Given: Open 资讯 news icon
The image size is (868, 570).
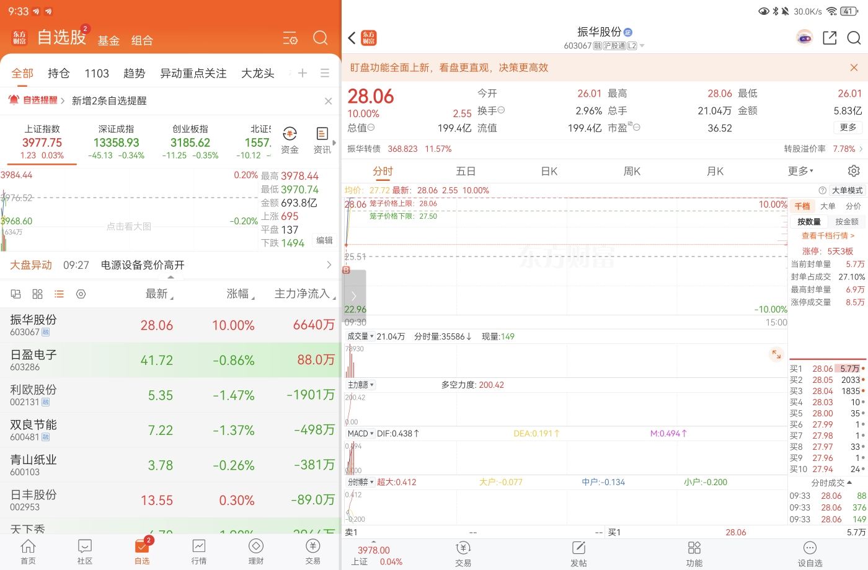Looking at the screenshot, I should pos(322,141).
